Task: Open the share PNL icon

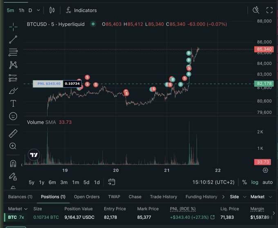Action: [x=213, y=217]
